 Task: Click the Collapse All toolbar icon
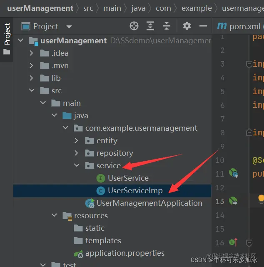tap(166, 26)
